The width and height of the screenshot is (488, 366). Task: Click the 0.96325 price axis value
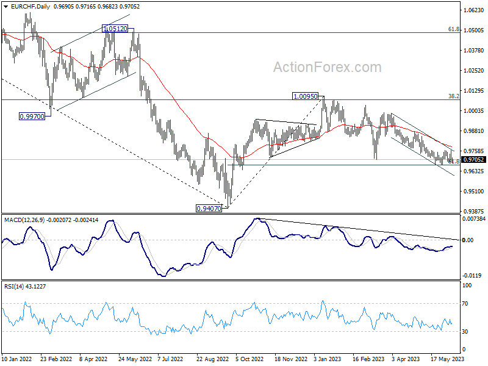(x=474, y=171)
